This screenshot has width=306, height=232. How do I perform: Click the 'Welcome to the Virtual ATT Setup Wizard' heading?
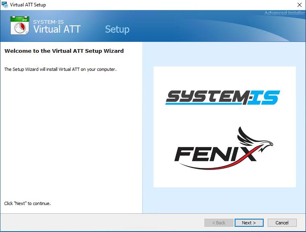tap(64, 51)
